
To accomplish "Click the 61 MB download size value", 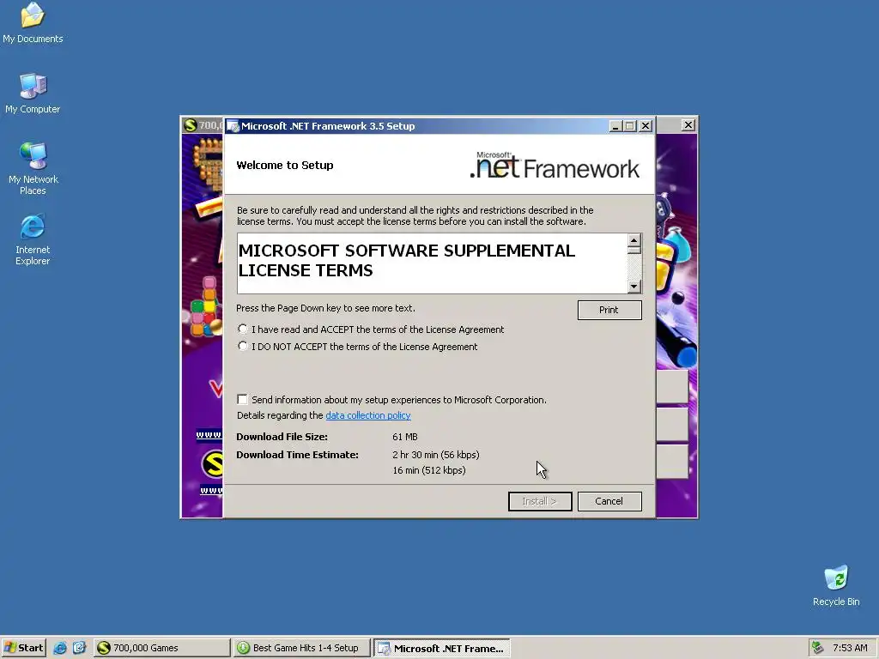I will pos(405,437).
